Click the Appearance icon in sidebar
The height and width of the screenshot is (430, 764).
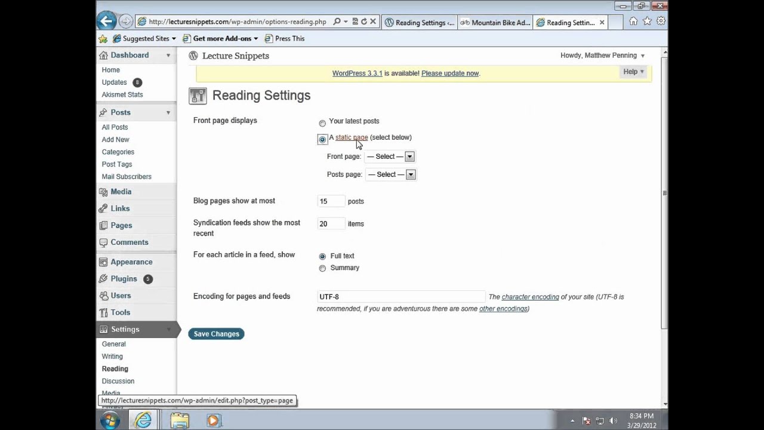pyautogui.click(x=103, y=262)
